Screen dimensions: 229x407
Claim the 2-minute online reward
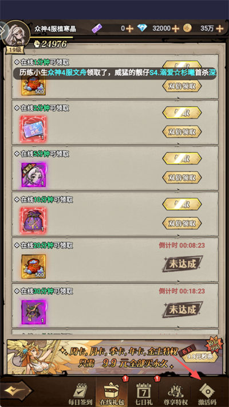[182, 113]
